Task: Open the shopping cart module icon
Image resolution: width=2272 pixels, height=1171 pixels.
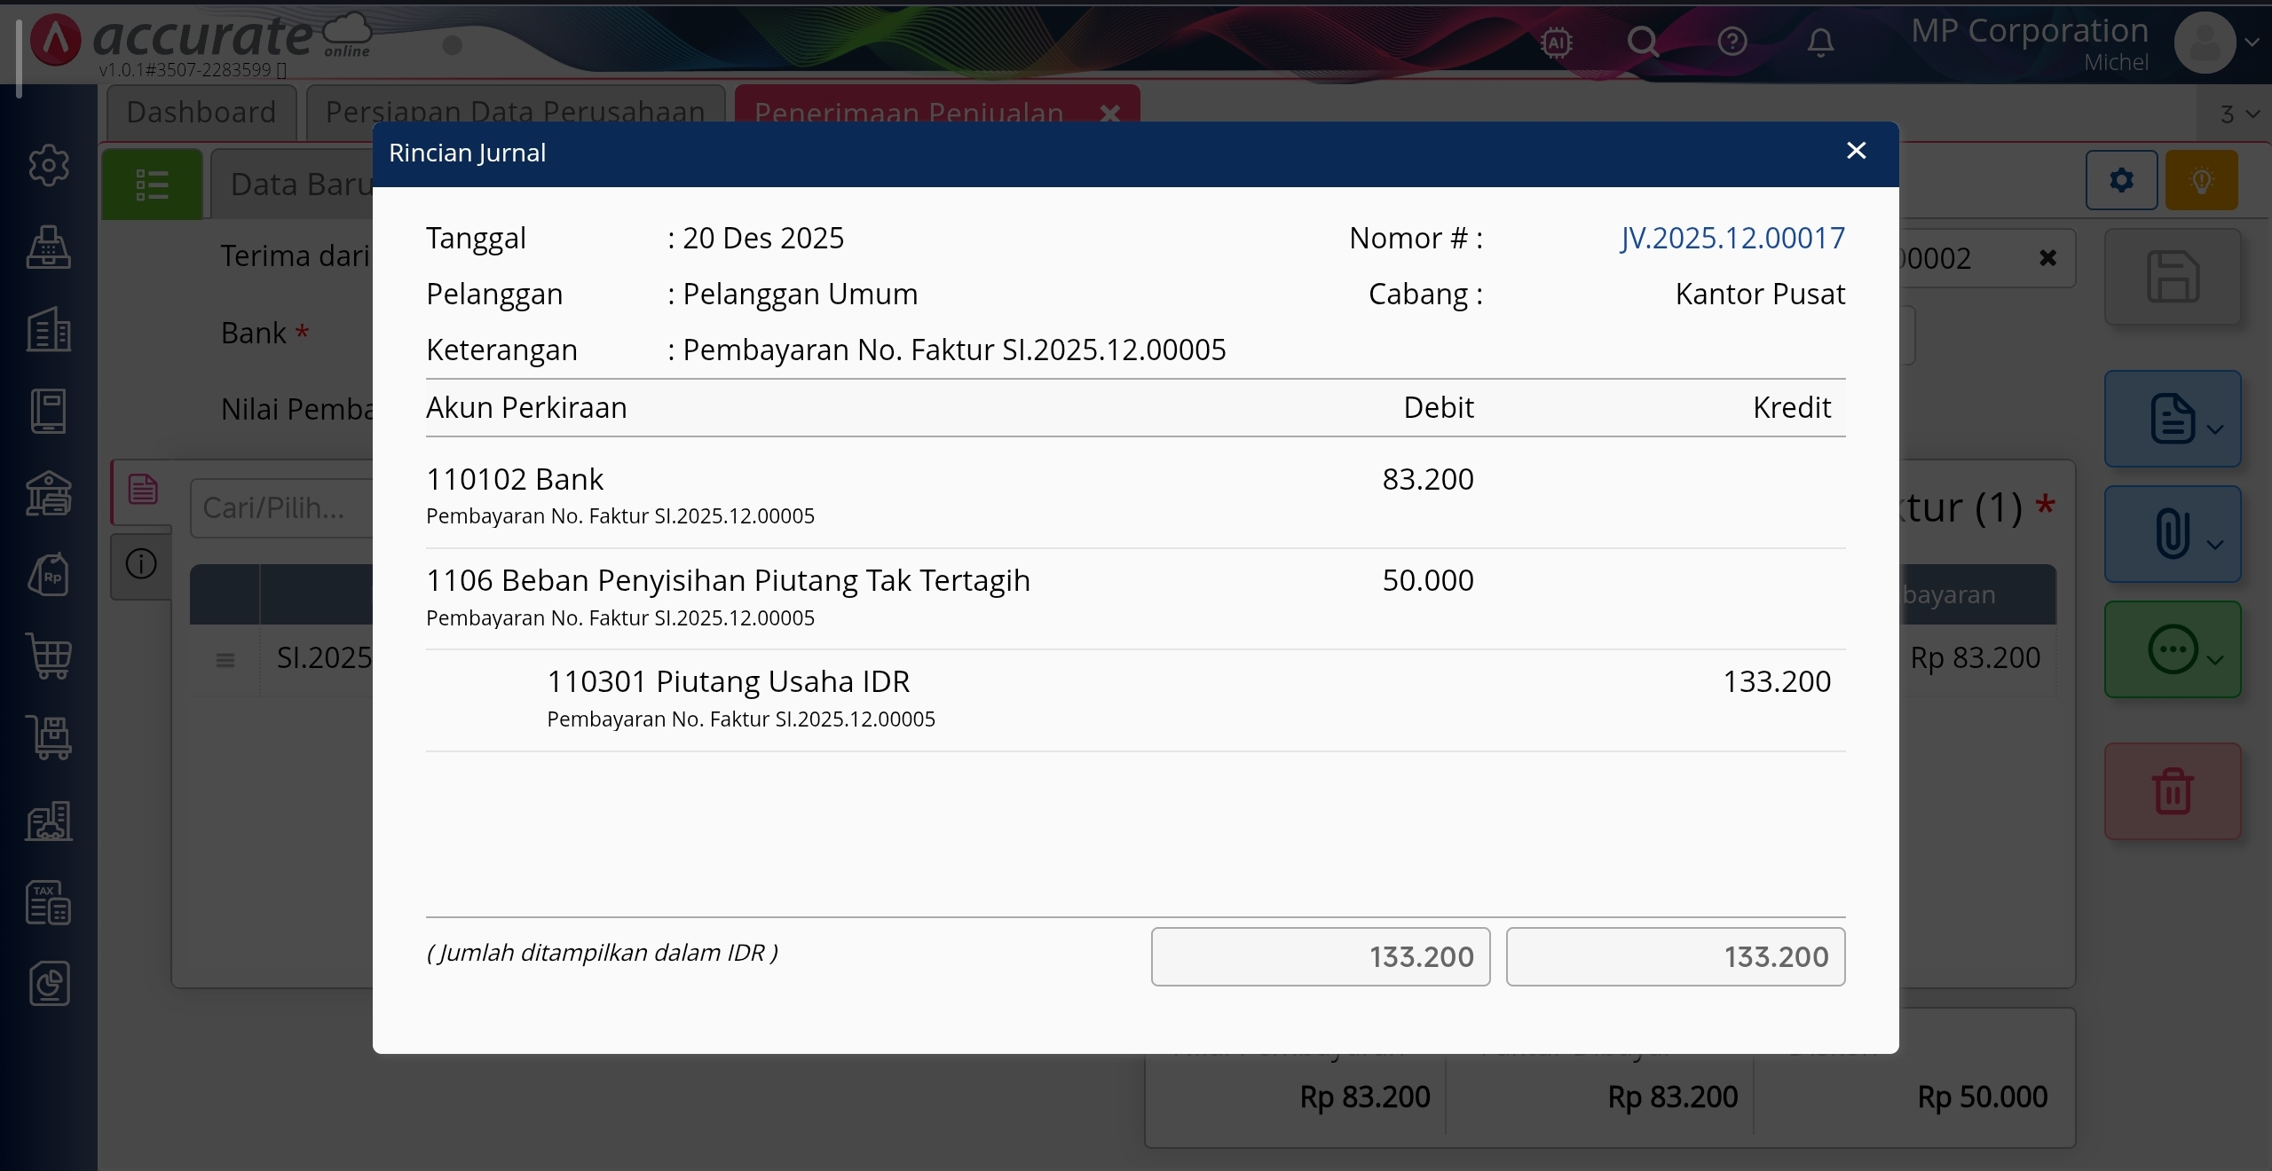Action: [x=49, y=656]
